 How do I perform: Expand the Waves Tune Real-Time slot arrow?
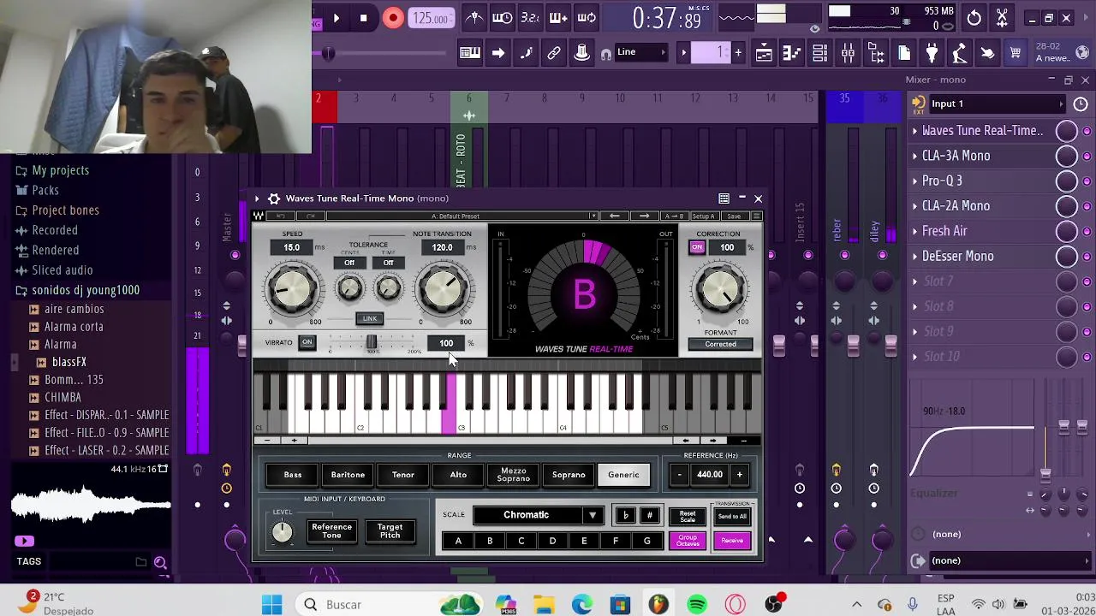click(x=914, y=131)
